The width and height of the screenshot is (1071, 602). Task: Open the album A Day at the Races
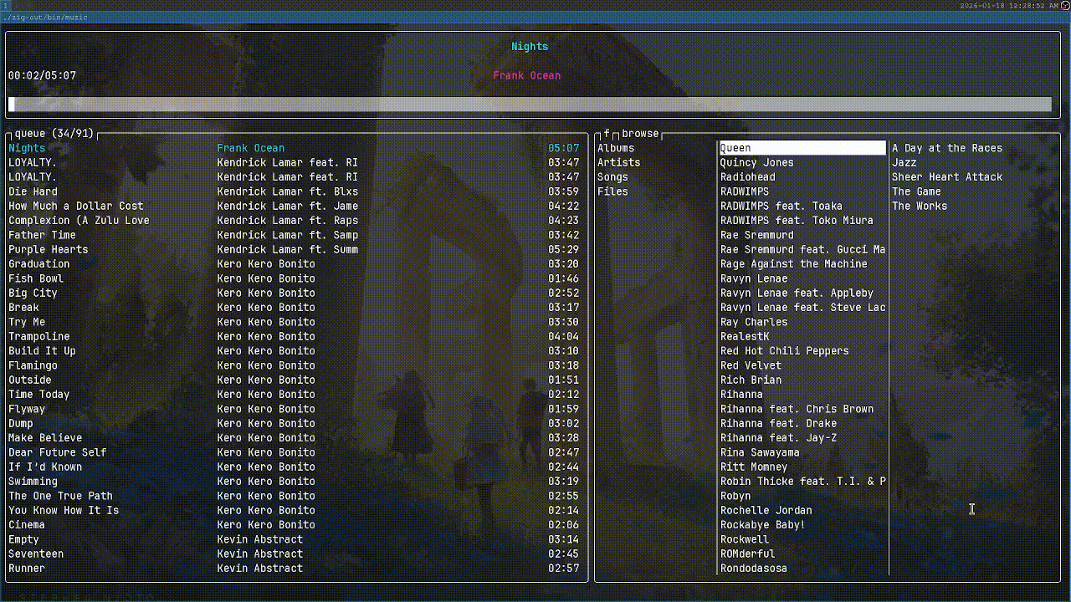pos(946,148)
